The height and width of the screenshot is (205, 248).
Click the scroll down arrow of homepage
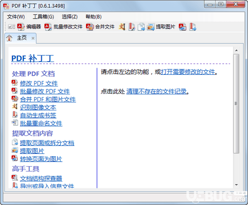(236, 185)
